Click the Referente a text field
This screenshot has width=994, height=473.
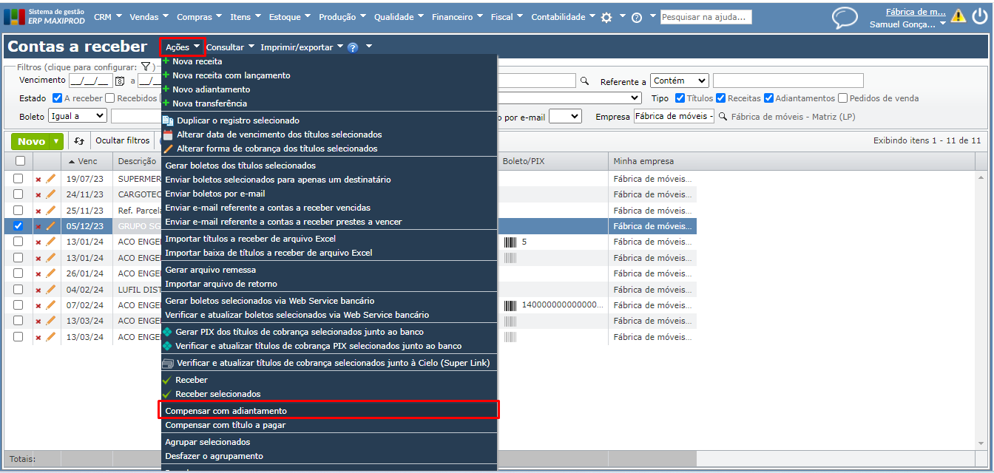pyautogui.click(x=788, y=81)
